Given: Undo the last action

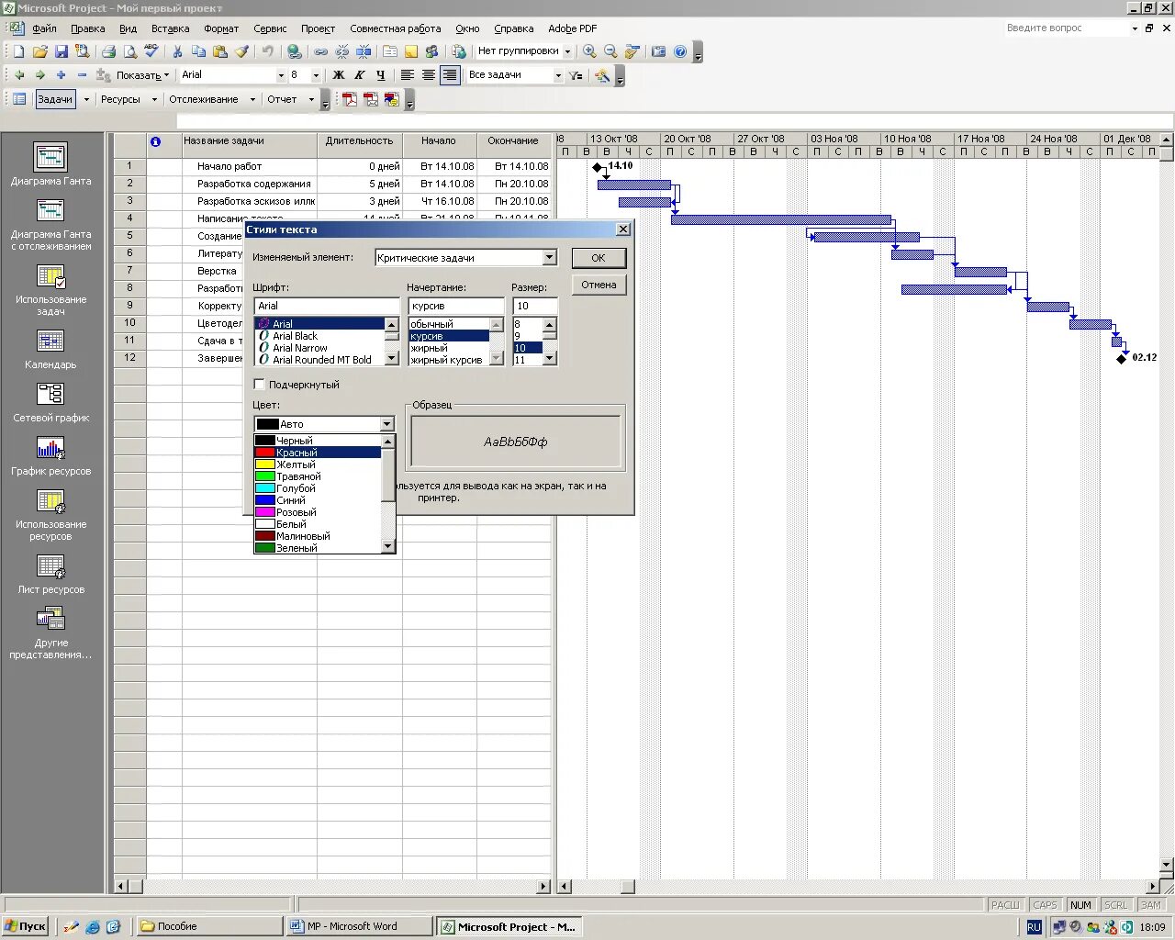Looking at the screenshot, I should click(x=267, y=51).
